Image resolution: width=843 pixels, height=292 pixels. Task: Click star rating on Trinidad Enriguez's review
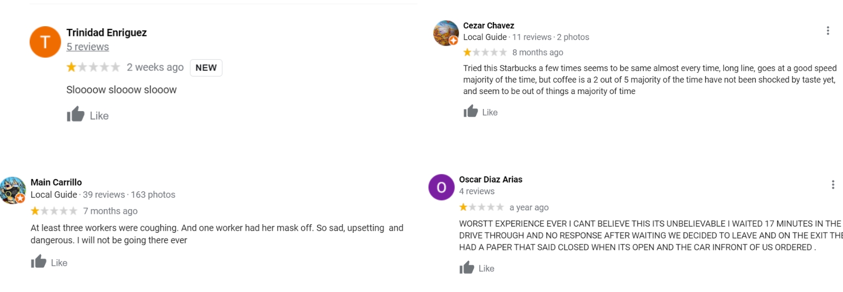click(x=93, y=67)
